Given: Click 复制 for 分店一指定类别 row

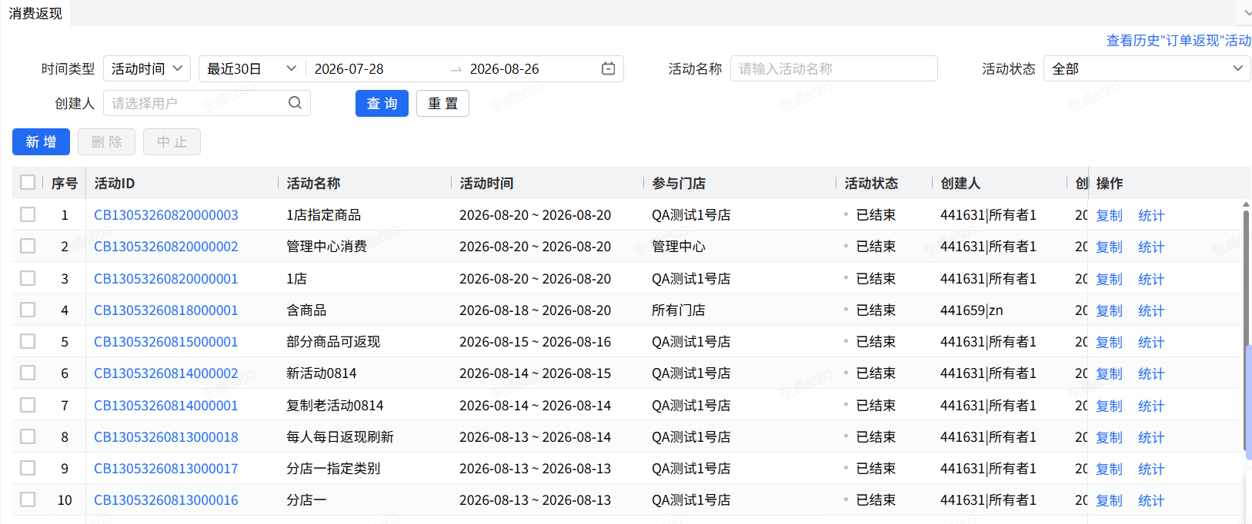Looking at the screenshot, I should (1109, 469).
